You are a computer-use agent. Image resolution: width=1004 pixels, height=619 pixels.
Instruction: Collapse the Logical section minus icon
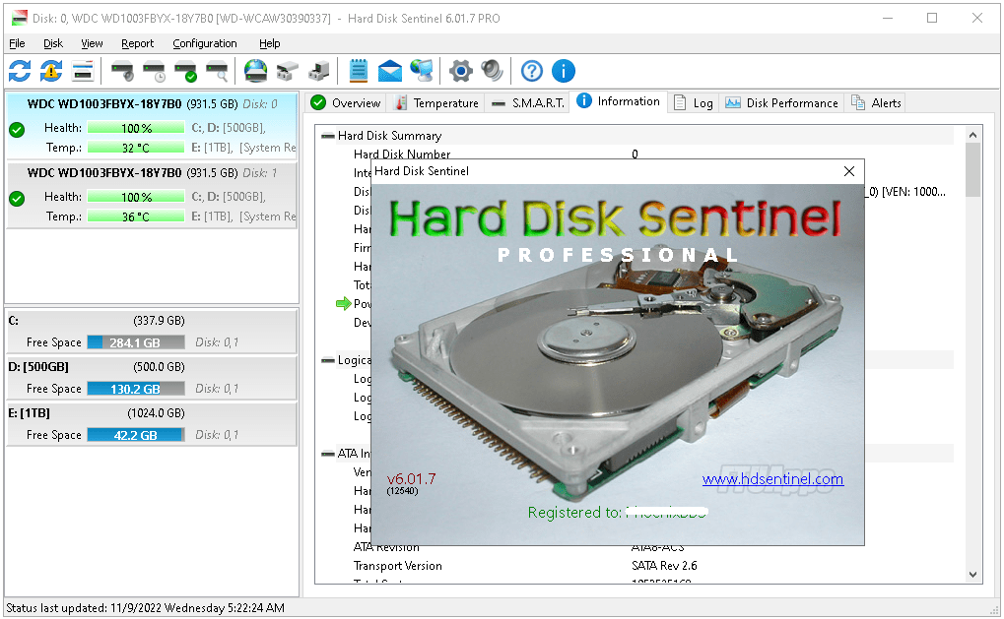point(328,360)
